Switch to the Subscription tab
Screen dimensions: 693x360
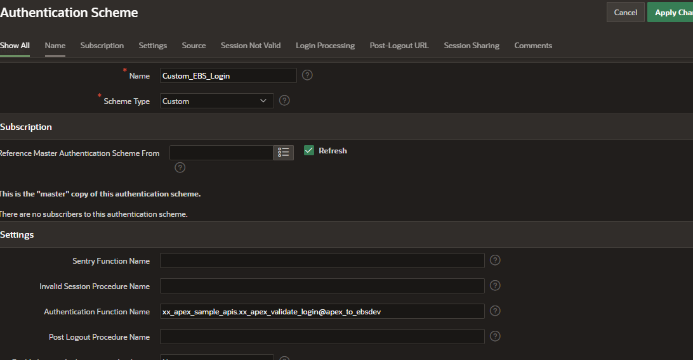pos(102,46)
